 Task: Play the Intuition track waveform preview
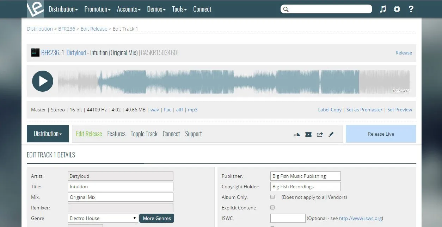click(42, 81)
